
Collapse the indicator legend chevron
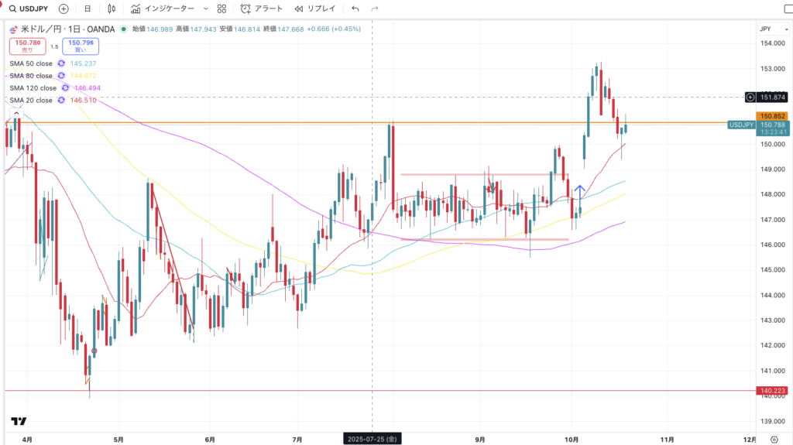pos(17,113)
